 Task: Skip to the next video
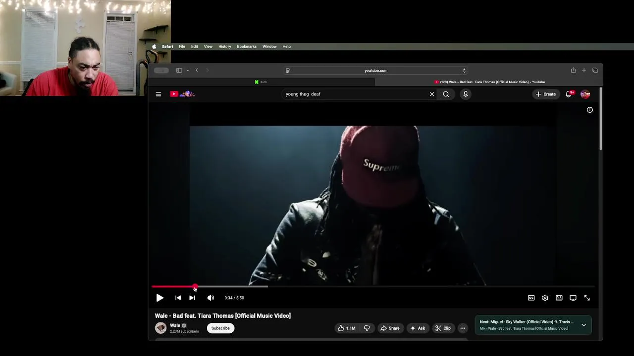(192, 298)
